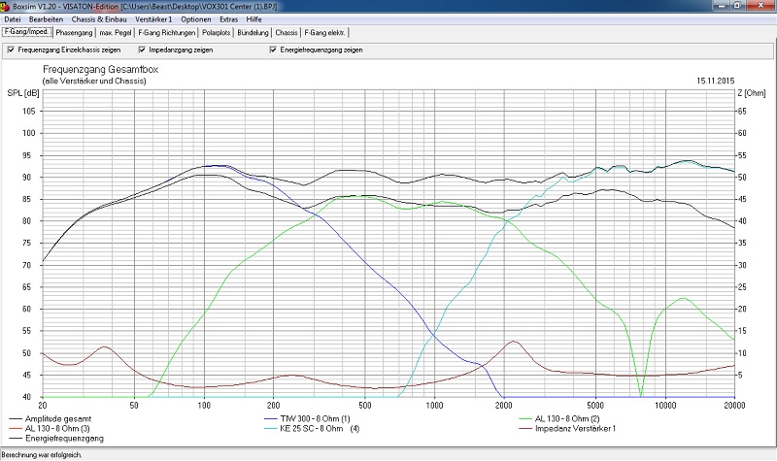Open the Verstärker 1 menu
Screen dimensions: 777x461
[152, 19]
